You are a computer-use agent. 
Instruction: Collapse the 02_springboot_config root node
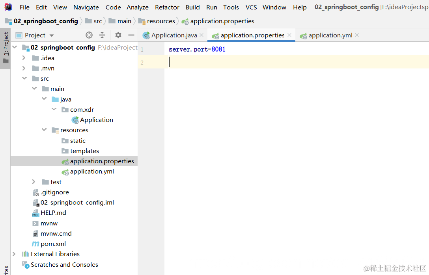[x=15, y=47]
